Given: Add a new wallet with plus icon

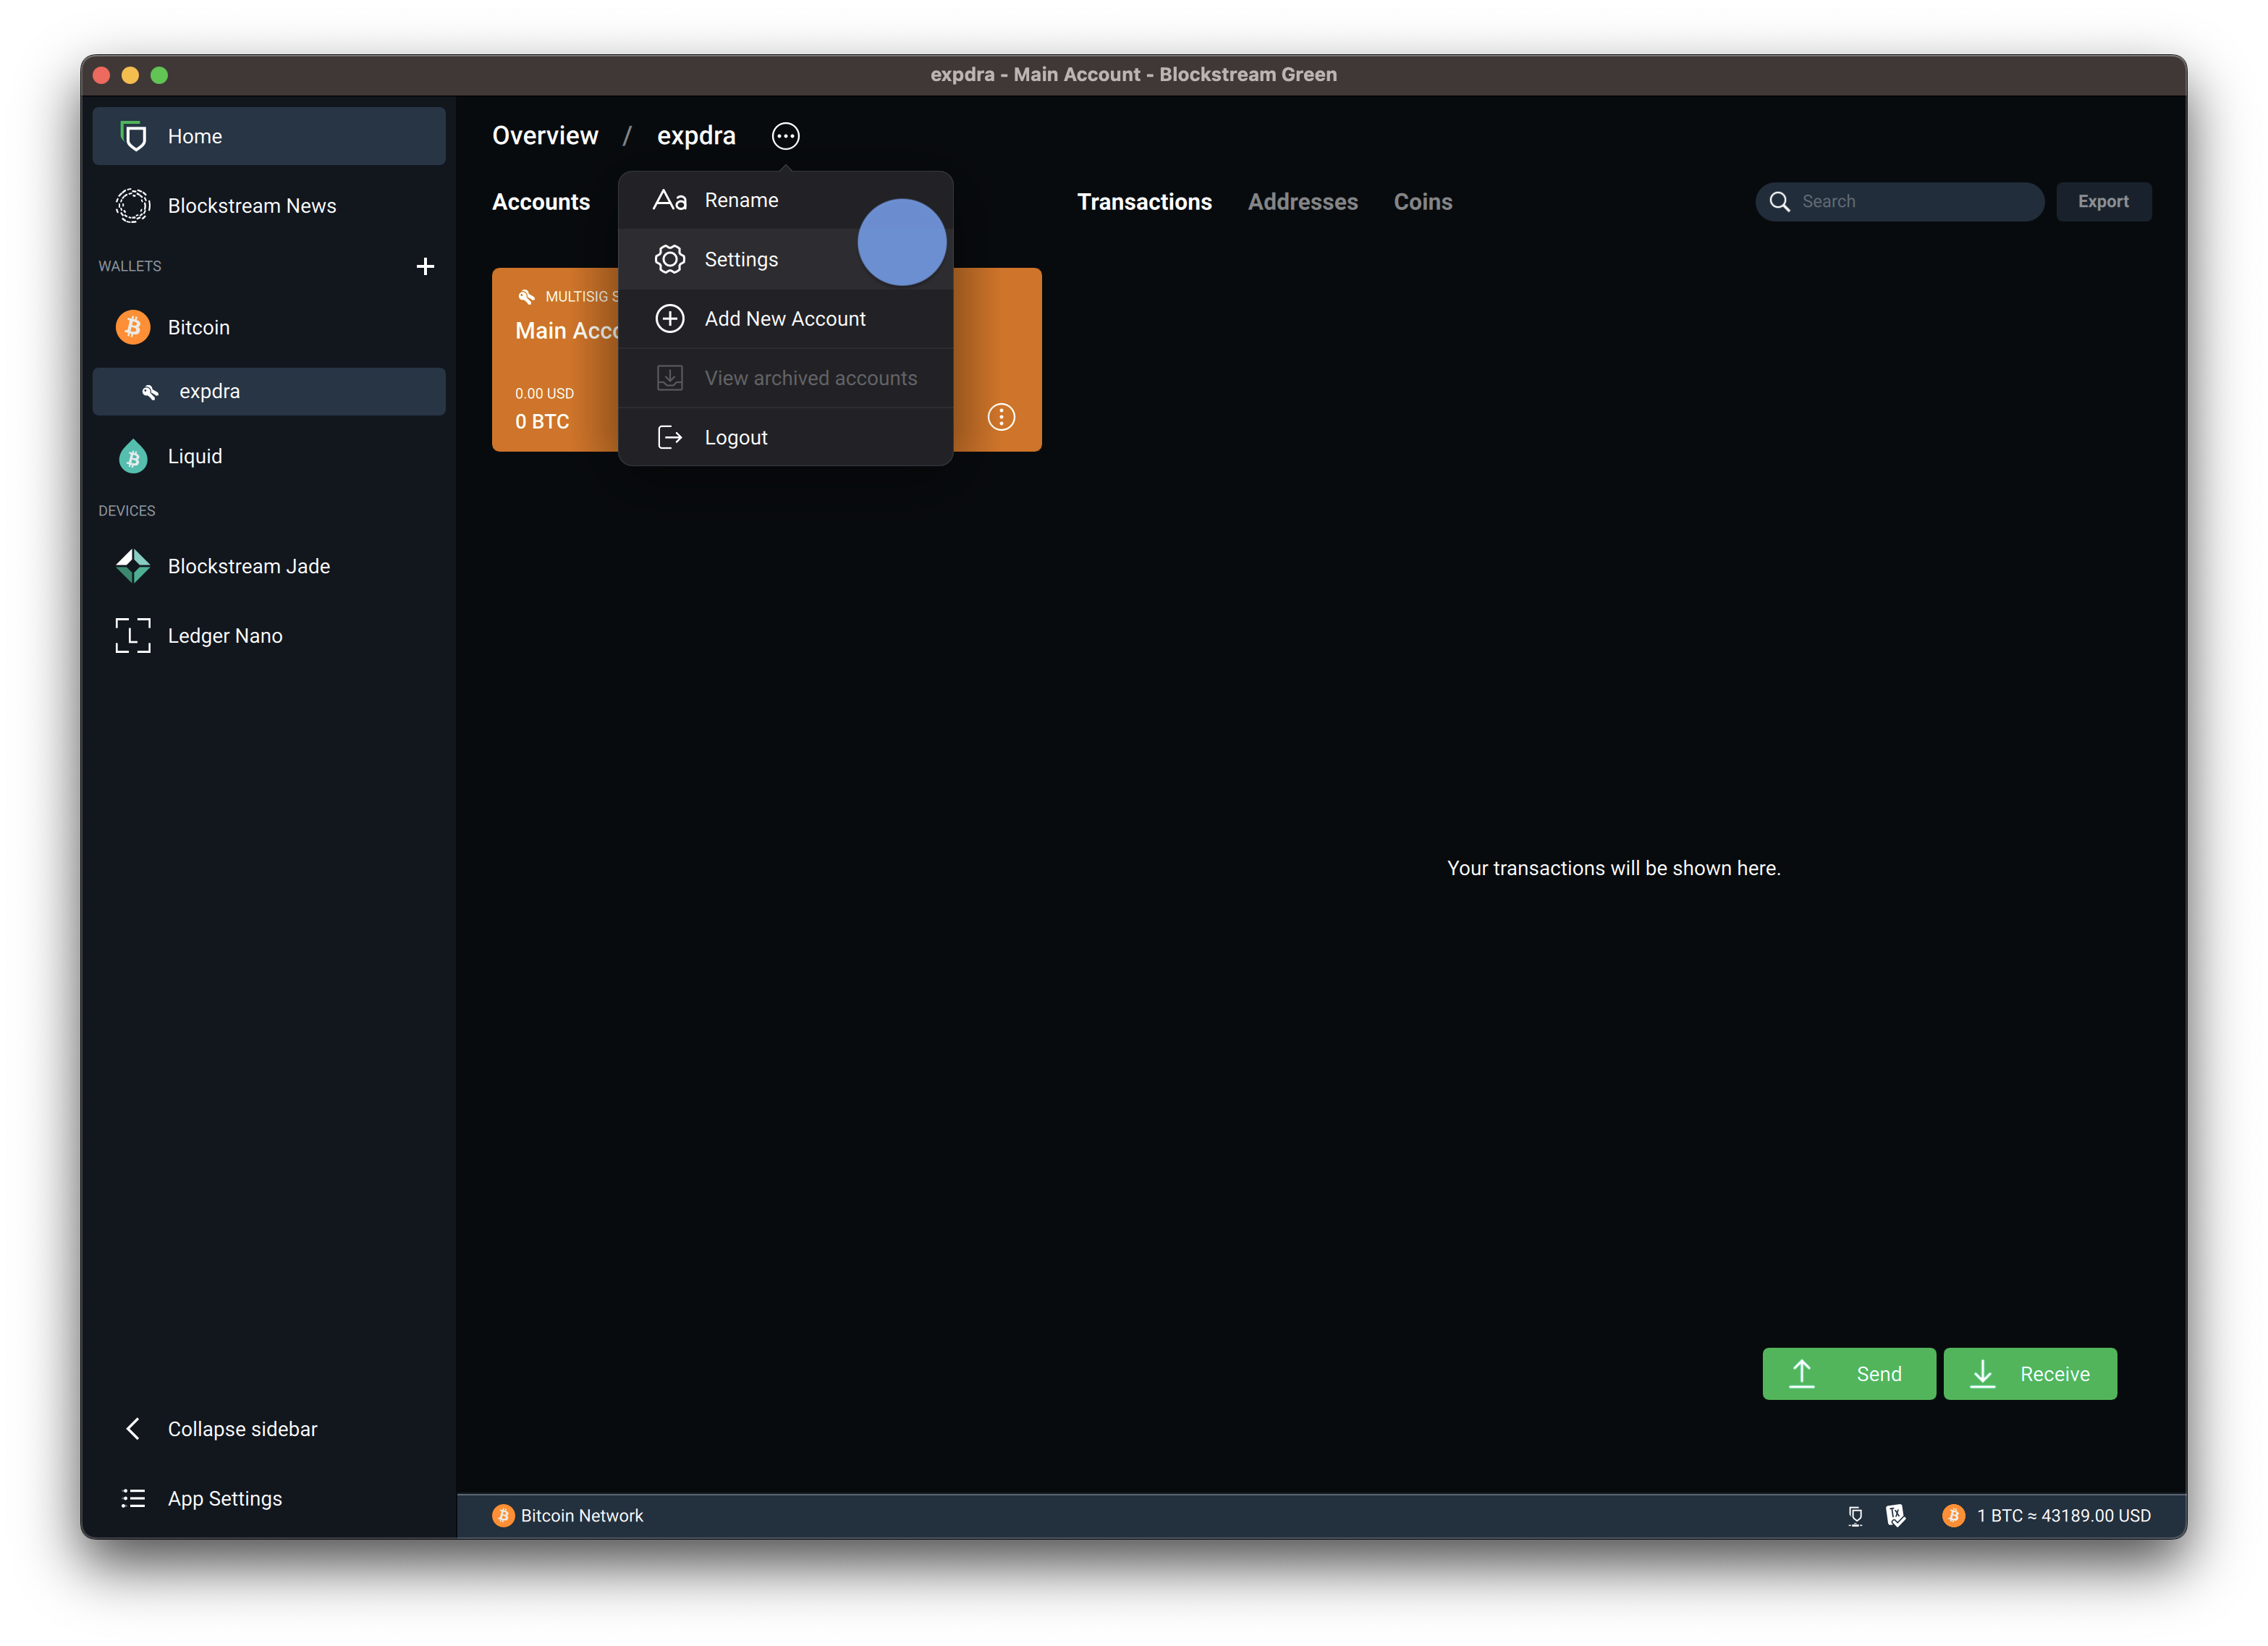Looking at the screenshot, I should pyautogui.click(x=425, y=266).
